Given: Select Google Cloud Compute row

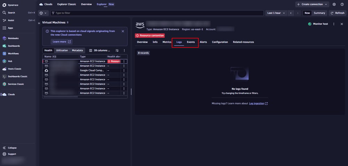Looking at the screenshot, I should click(85, 70).
